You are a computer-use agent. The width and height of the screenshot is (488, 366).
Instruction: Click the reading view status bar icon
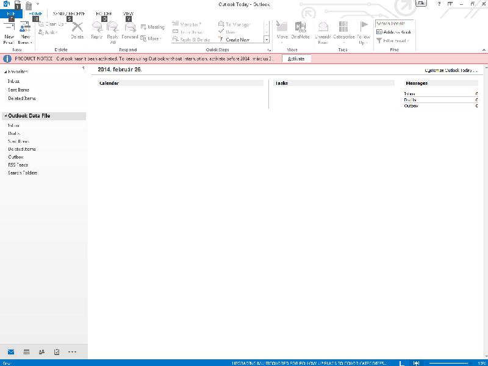[x=416, y=363]
